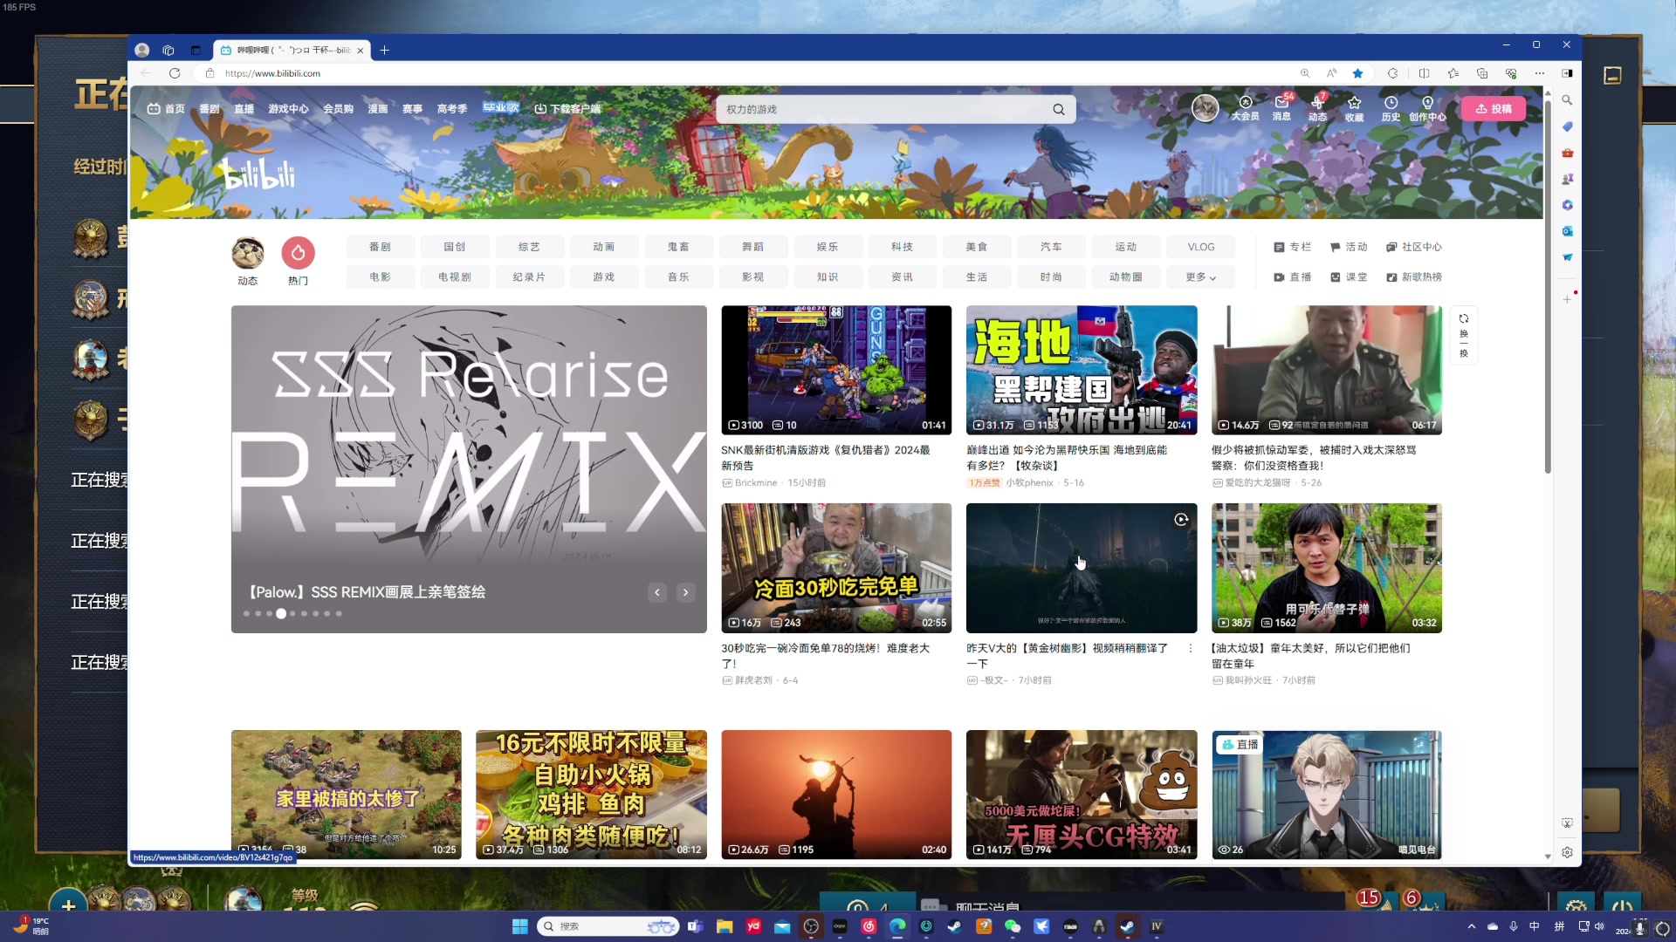Viewport: 1676px width, 942px height.
Task: Open the 直播 header nav item
Action: pyautogui.click(x=244, y=109)
